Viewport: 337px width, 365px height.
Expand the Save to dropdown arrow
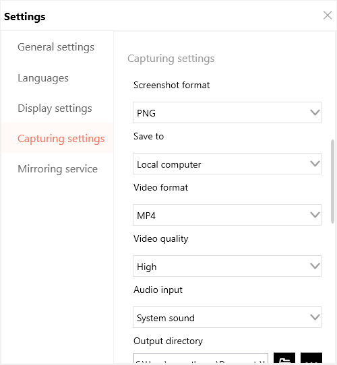(x=315, y=164)
